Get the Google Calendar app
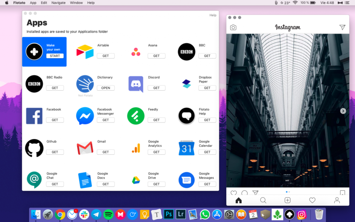Viewport: 355px width, 222px height. [207, 152]
